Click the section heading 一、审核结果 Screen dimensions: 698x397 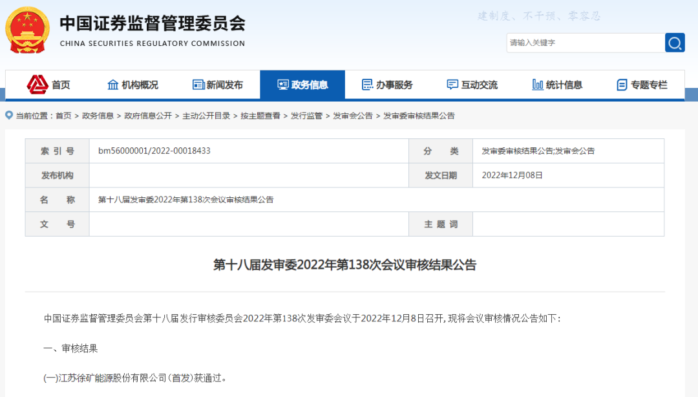[x=70, y=349]
